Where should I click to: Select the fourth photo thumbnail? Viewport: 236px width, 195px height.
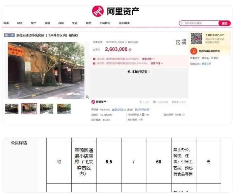(x=64, y=109)
